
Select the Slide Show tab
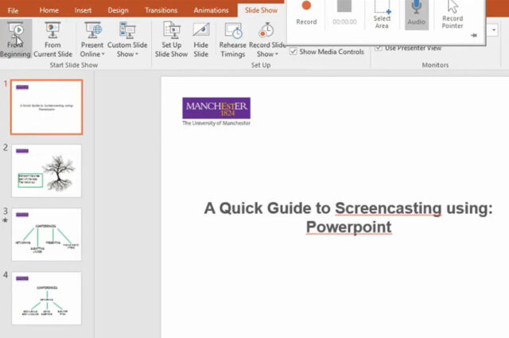click(x=261, y=10)
